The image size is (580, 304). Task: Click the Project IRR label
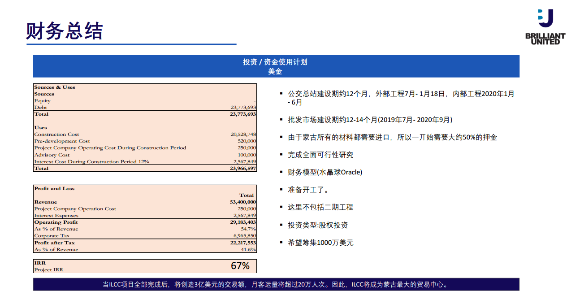pyautogui.click(x=49, y=270)
